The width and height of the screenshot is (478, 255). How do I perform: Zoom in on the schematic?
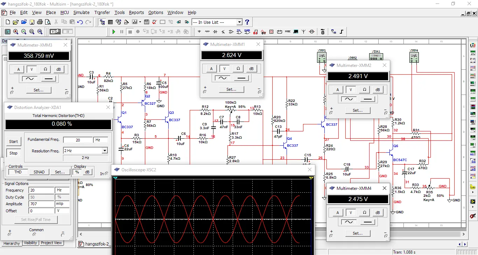tap(16, 32)
